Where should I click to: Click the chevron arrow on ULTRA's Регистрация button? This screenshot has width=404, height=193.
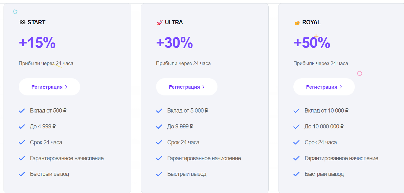pyautogui.click(x=204, y=87)
